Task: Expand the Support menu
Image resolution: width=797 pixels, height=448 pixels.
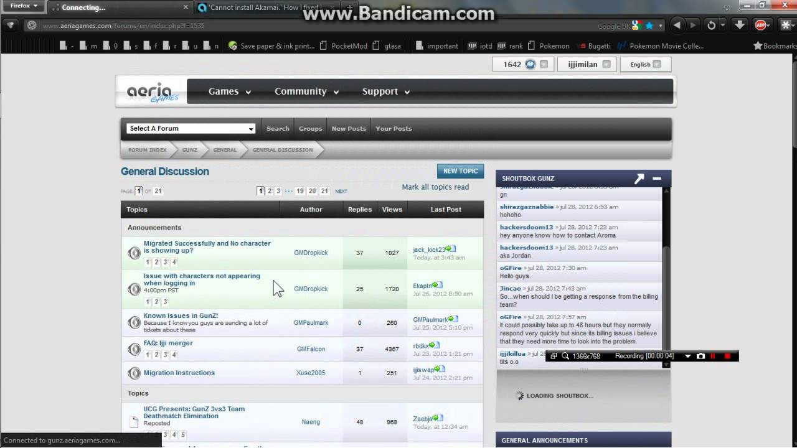Action: point(385,91)
